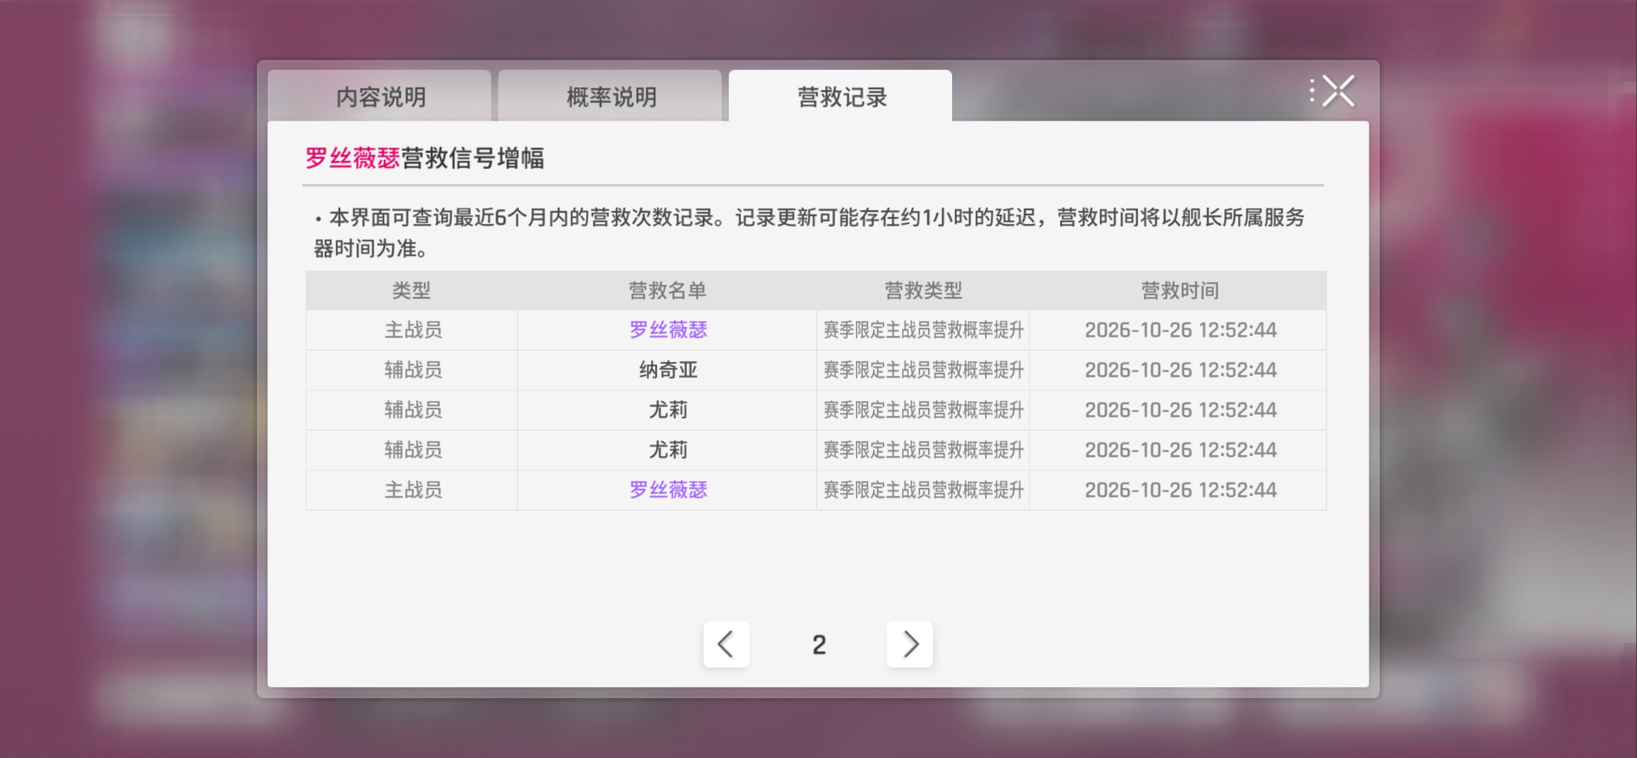Click the 营救类型 column header
This screenshot has width=1637, height=758.
923,291
